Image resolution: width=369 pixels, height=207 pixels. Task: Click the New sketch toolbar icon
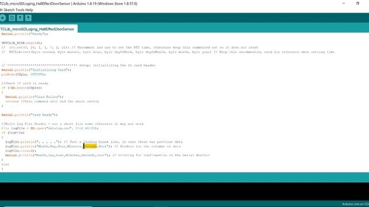click(x=12, y=18)
